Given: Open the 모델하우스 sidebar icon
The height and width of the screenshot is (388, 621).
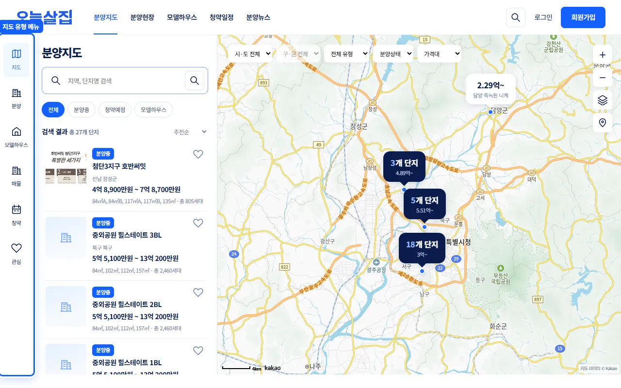Looking at the screenshot, I should (x=16, y=137).
